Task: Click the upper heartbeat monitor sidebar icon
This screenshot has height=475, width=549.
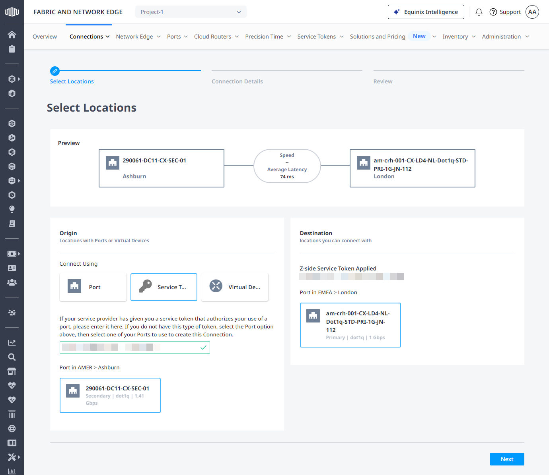Action: click(x=12, y=386)
